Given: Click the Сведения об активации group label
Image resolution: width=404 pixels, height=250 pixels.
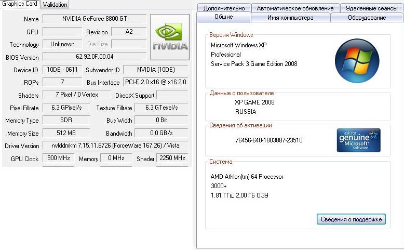Looking at the screenshot, I should [240, 125].
